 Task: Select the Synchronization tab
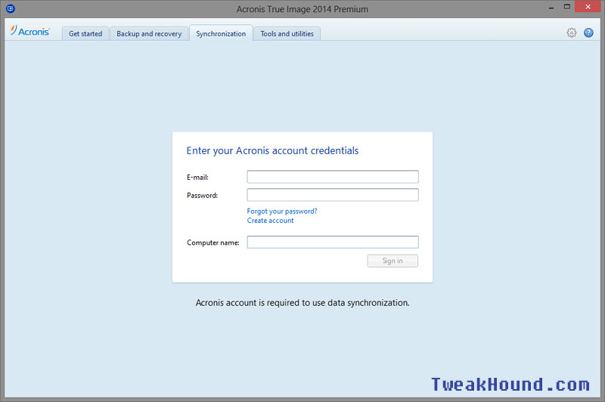pos(221,34)
